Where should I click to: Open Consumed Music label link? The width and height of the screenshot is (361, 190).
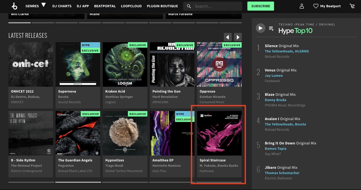[x=212, y=102]
